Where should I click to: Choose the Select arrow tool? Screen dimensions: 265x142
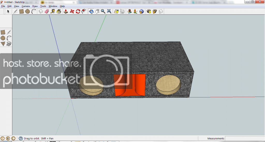8,11
